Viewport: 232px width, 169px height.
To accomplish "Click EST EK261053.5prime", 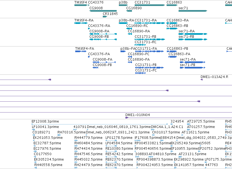I will (x=48, y=138).
